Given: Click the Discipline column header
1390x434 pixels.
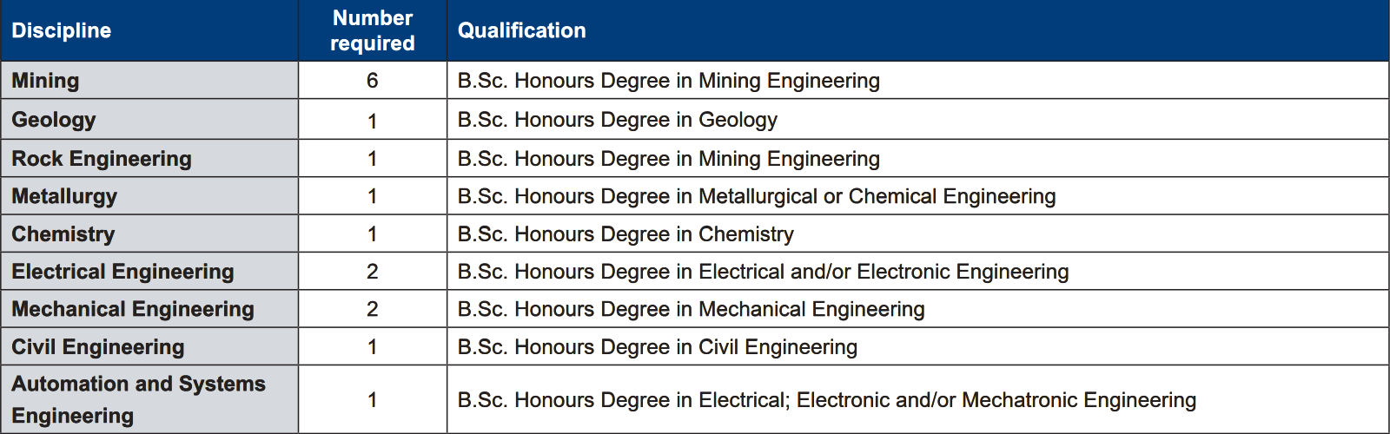Looking at the screenshot, I should point(149,30).
